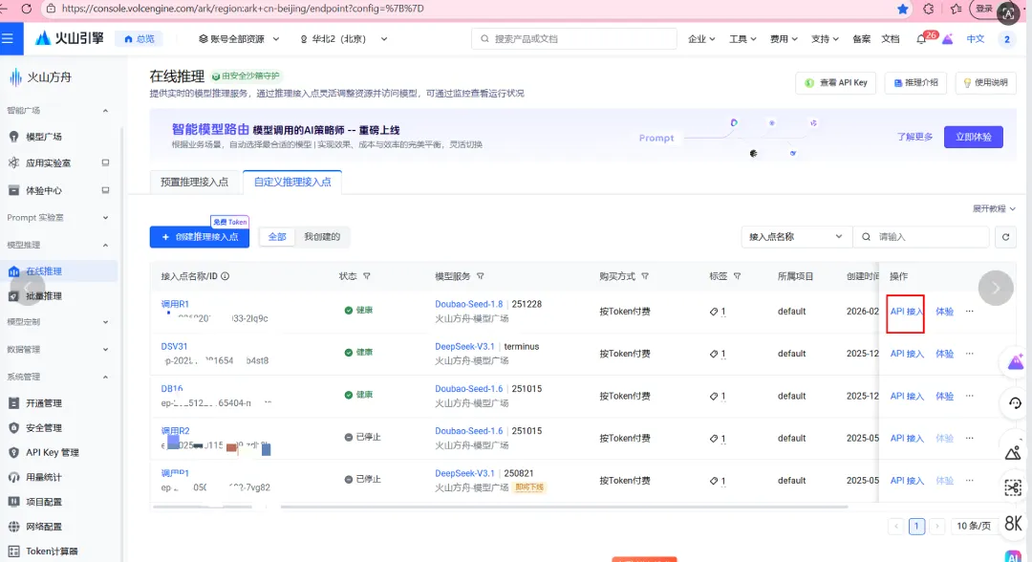Click API 接入 in DSV31 row

pos(907,354)
